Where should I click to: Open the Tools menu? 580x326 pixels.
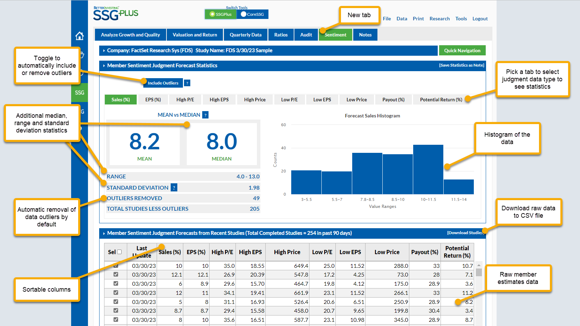point(461,19)
